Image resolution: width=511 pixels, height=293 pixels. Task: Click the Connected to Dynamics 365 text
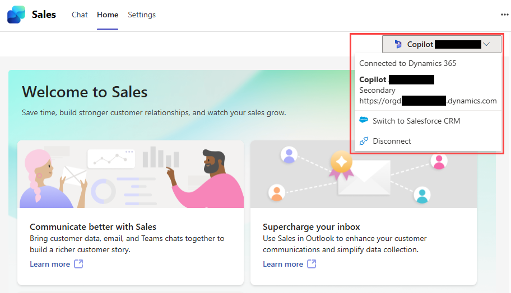click(408, 63)
